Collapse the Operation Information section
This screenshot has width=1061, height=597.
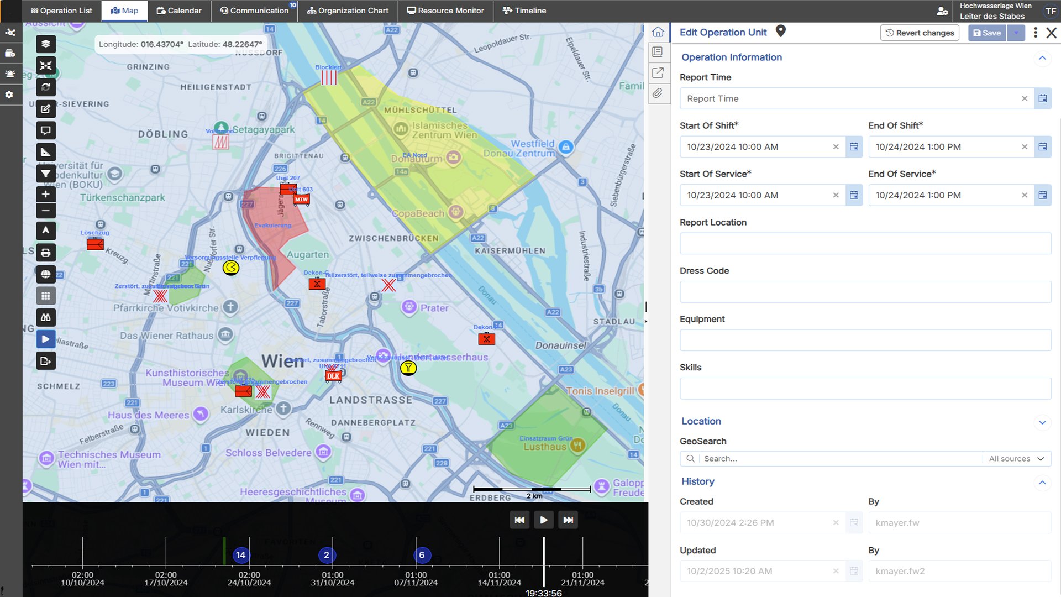(x=1042, y=58)
